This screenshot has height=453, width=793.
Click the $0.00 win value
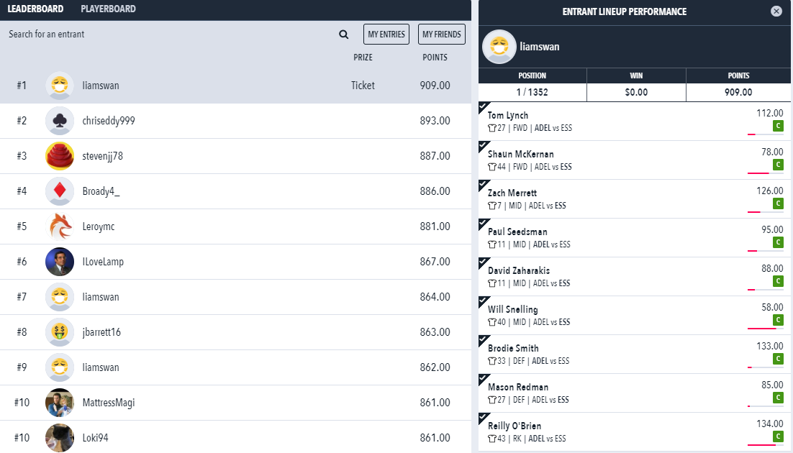636,92
